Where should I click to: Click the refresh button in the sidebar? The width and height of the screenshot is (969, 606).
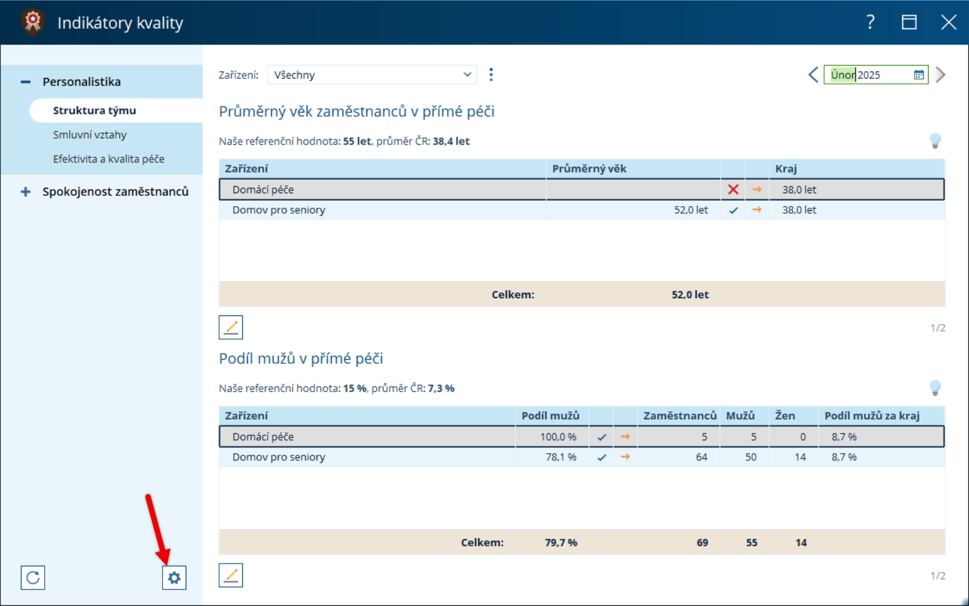33,577
